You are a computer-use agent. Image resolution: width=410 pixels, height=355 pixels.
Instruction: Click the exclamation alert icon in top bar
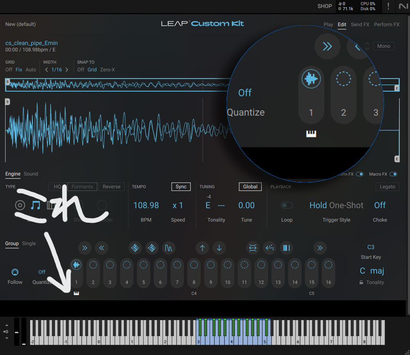[x=388, y=6]
